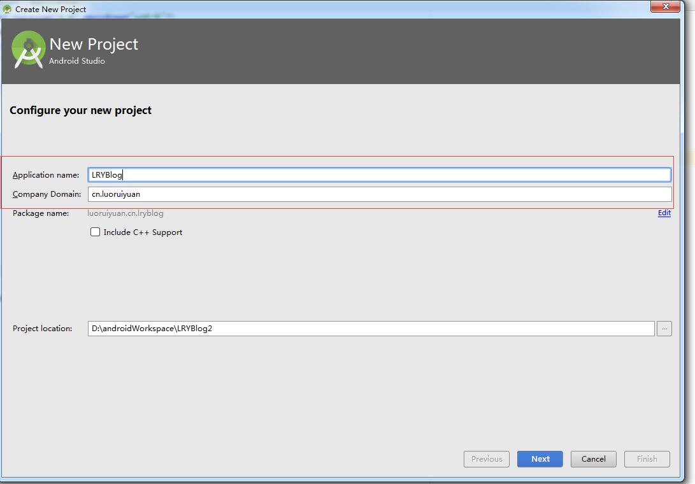
Task: Close the Create New Project window
Action: [x=665, y=6]
